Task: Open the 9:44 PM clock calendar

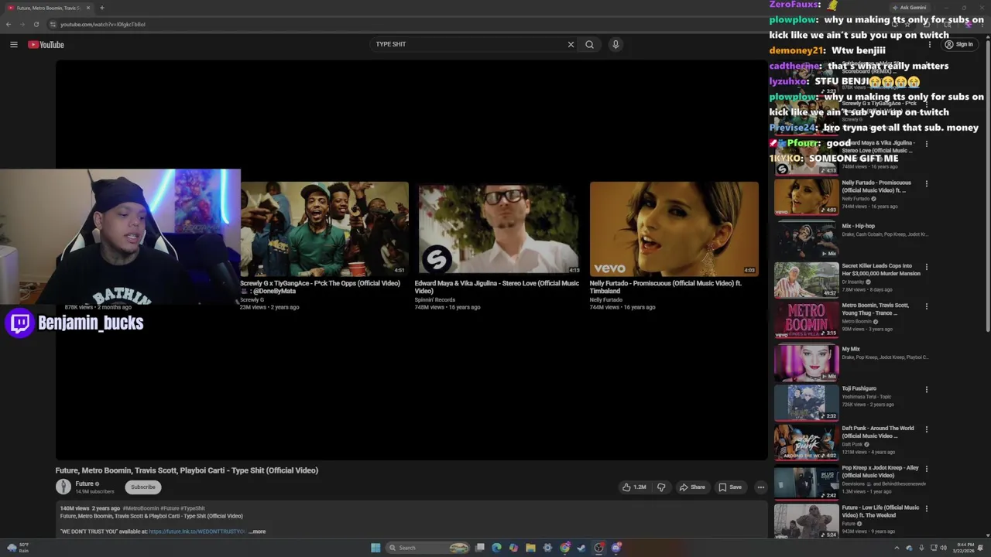Action: pyautogui.click(x=965, y=548)
